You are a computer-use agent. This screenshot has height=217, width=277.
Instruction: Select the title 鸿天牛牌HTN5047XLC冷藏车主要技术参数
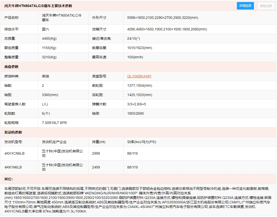click(x=38, y=6)
